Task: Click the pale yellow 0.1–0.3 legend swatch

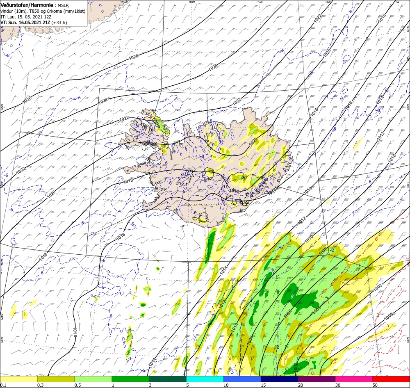Action: click(19, 379)
